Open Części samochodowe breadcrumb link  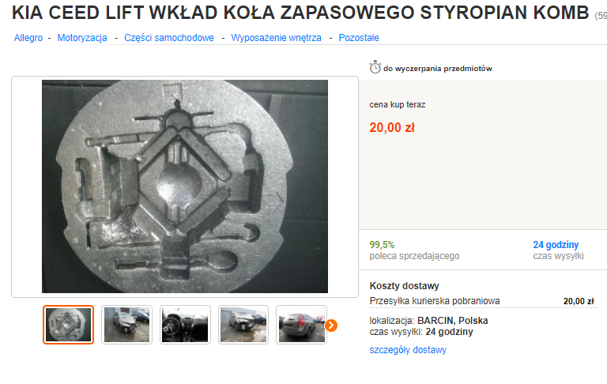(x=169, y=38)
